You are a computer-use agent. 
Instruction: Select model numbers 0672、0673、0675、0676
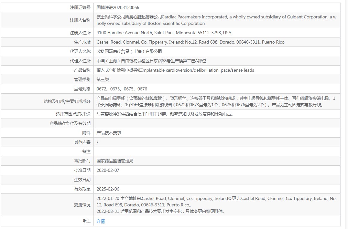[122, 89]
